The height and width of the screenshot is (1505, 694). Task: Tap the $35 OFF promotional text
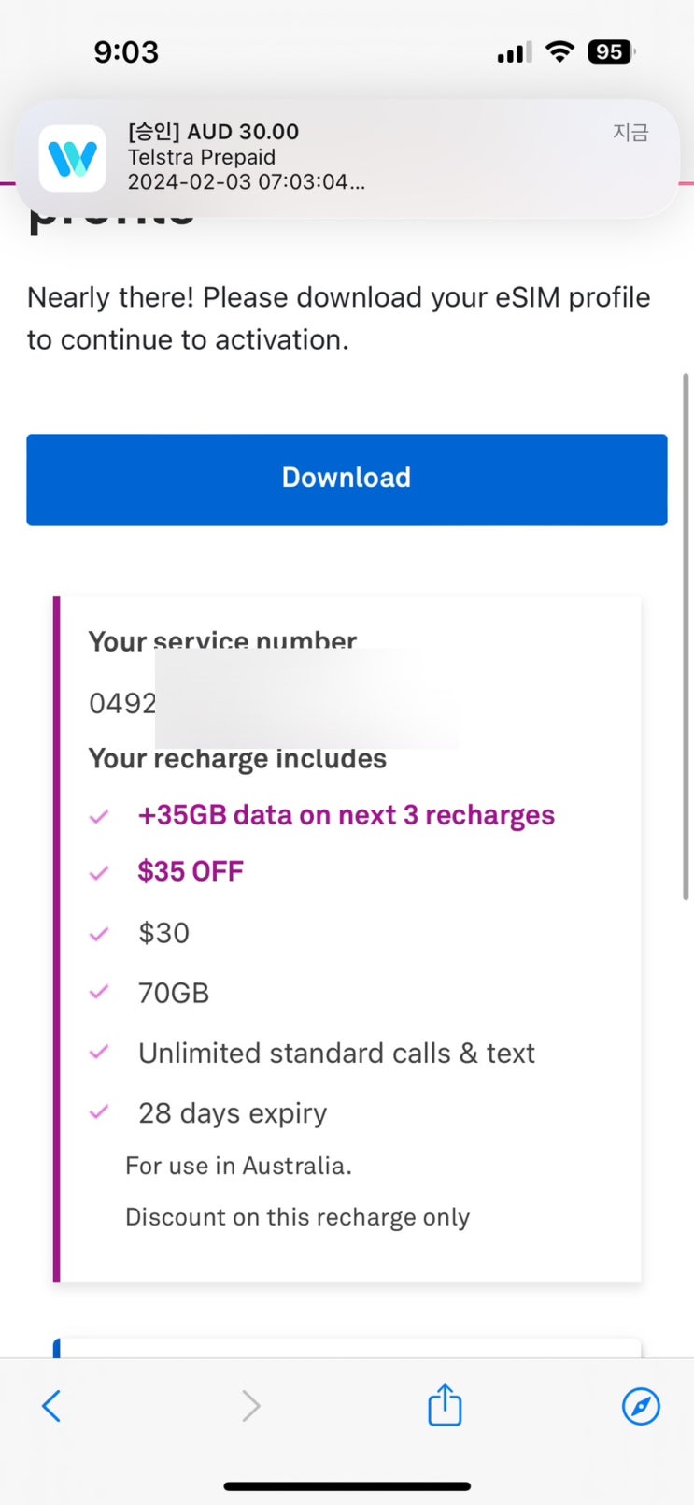[191, 871]
